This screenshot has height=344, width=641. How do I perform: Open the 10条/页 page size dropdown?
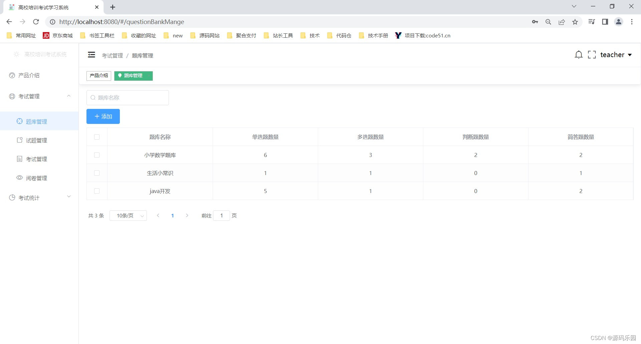[x=128, y=216]
